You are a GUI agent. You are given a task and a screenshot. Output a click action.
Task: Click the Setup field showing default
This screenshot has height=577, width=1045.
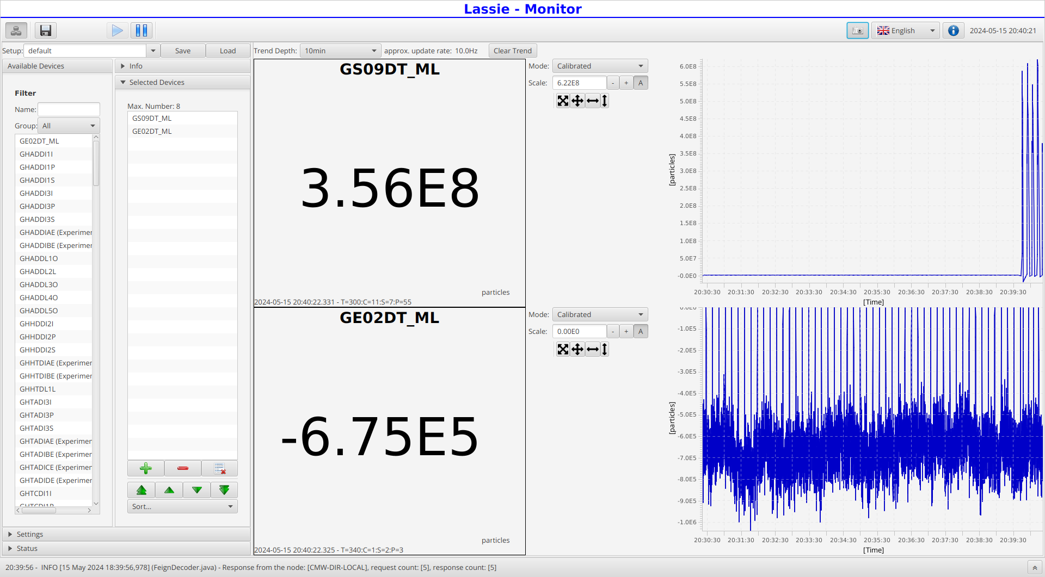85,51
